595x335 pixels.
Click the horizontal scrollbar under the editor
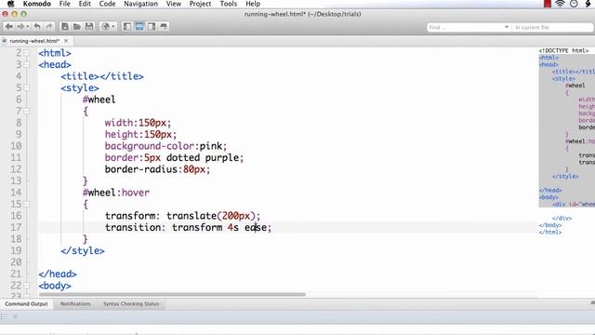[x=172, y=294]
